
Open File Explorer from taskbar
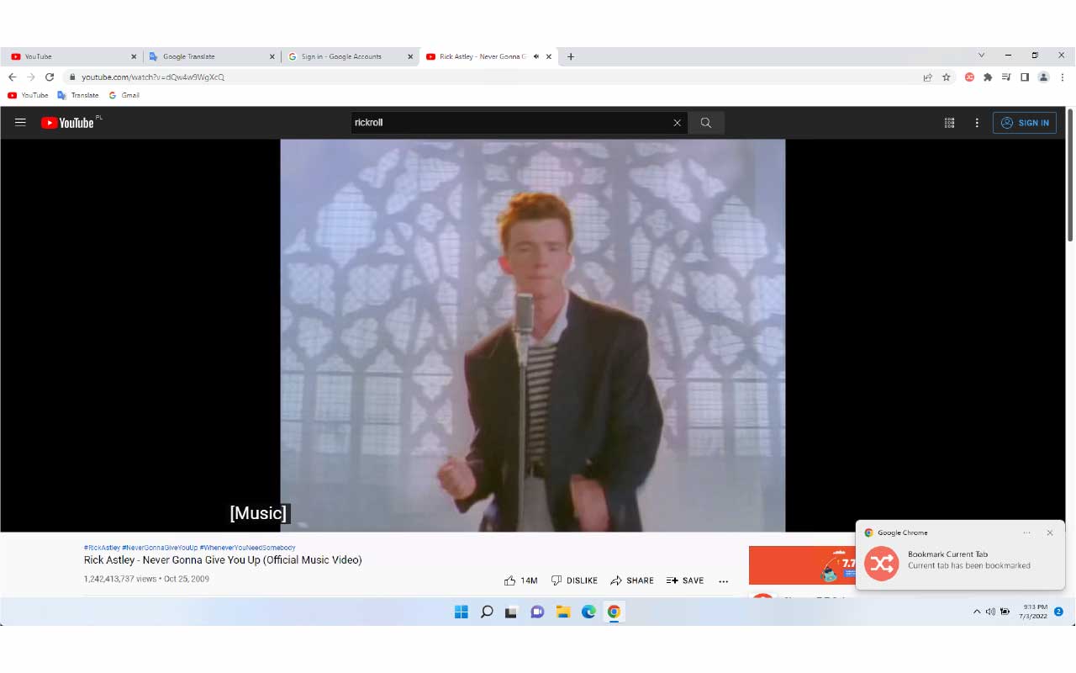pyautogui.click(x=563, y=612)
